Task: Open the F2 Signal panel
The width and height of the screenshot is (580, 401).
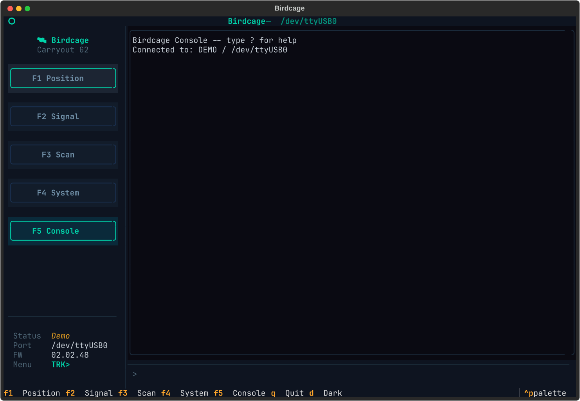Action: 63,116
